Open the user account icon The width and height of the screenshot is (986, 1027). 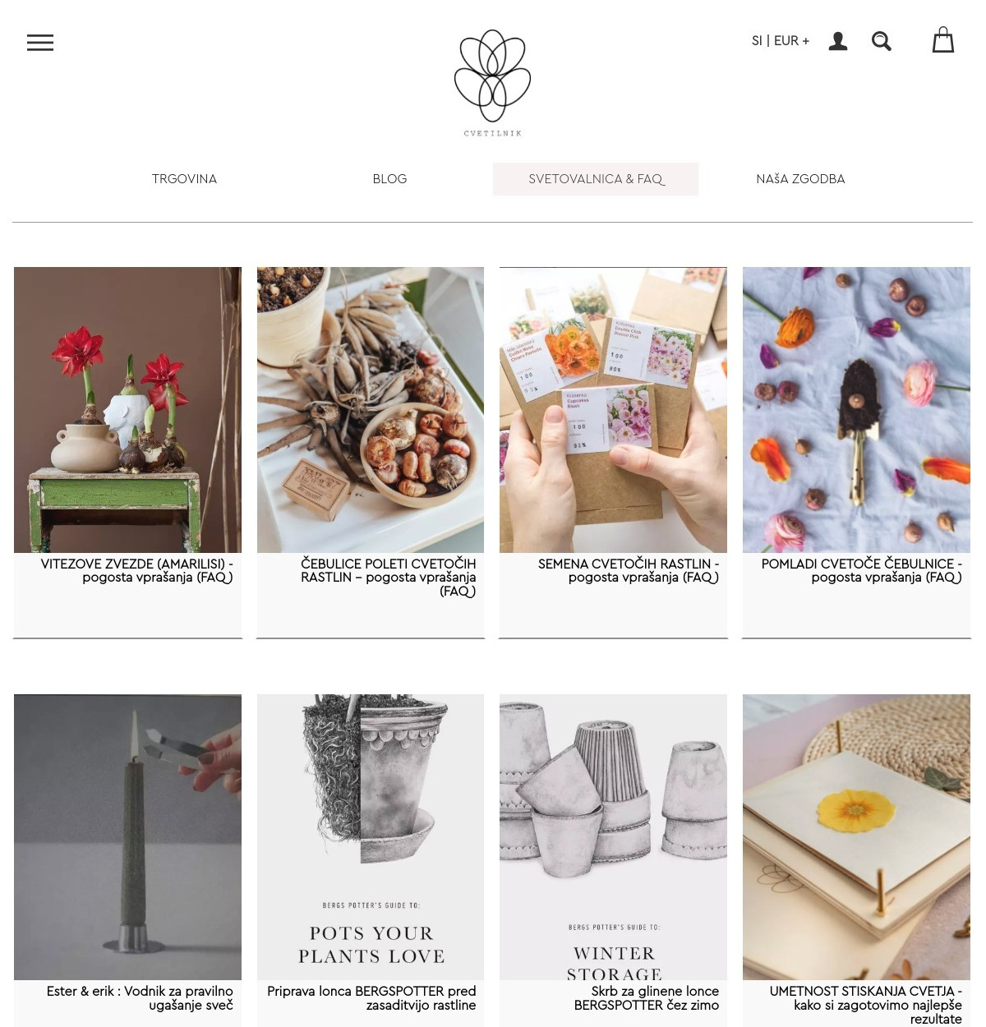coord(838,41)
